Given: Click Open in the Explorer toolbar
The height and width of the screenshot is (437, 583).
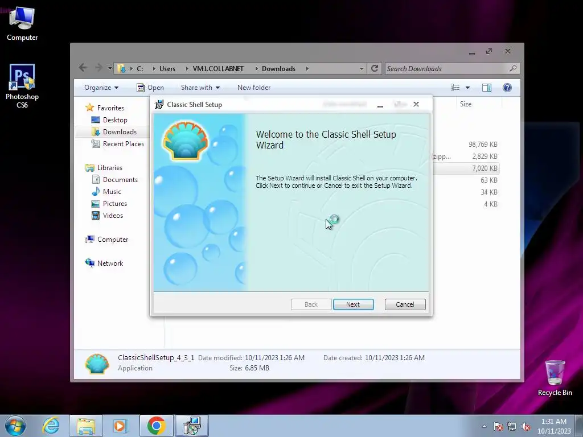Looking at the screenshot, I should pos(150,88).
